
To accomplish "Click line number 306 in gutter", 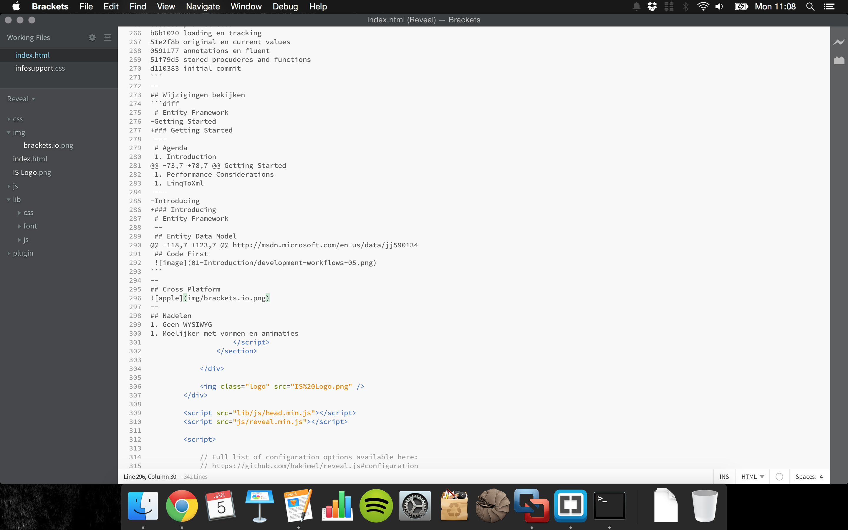I will click(x=135, y=386).
